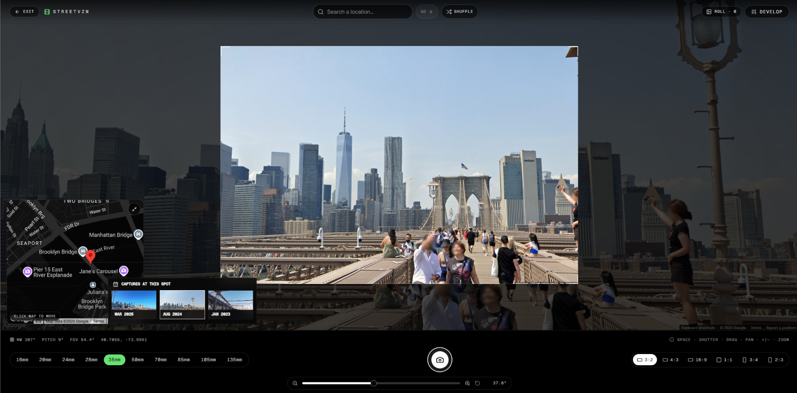Click the GO arrow button
The width and height of the screenshot is (797, 393).
point(427,12)
